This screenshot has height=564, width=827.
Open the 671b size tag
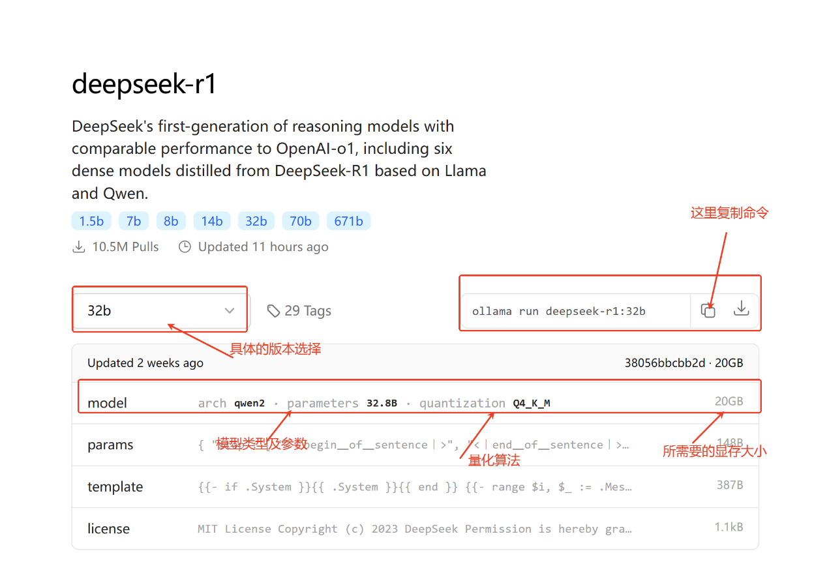[348, 221]
